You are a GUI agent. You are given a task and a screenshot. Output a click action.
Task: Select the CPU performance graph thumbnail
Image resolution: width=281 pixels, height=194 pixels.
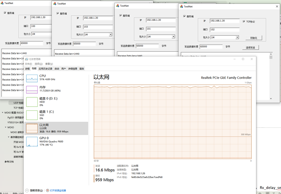(32, 78)
